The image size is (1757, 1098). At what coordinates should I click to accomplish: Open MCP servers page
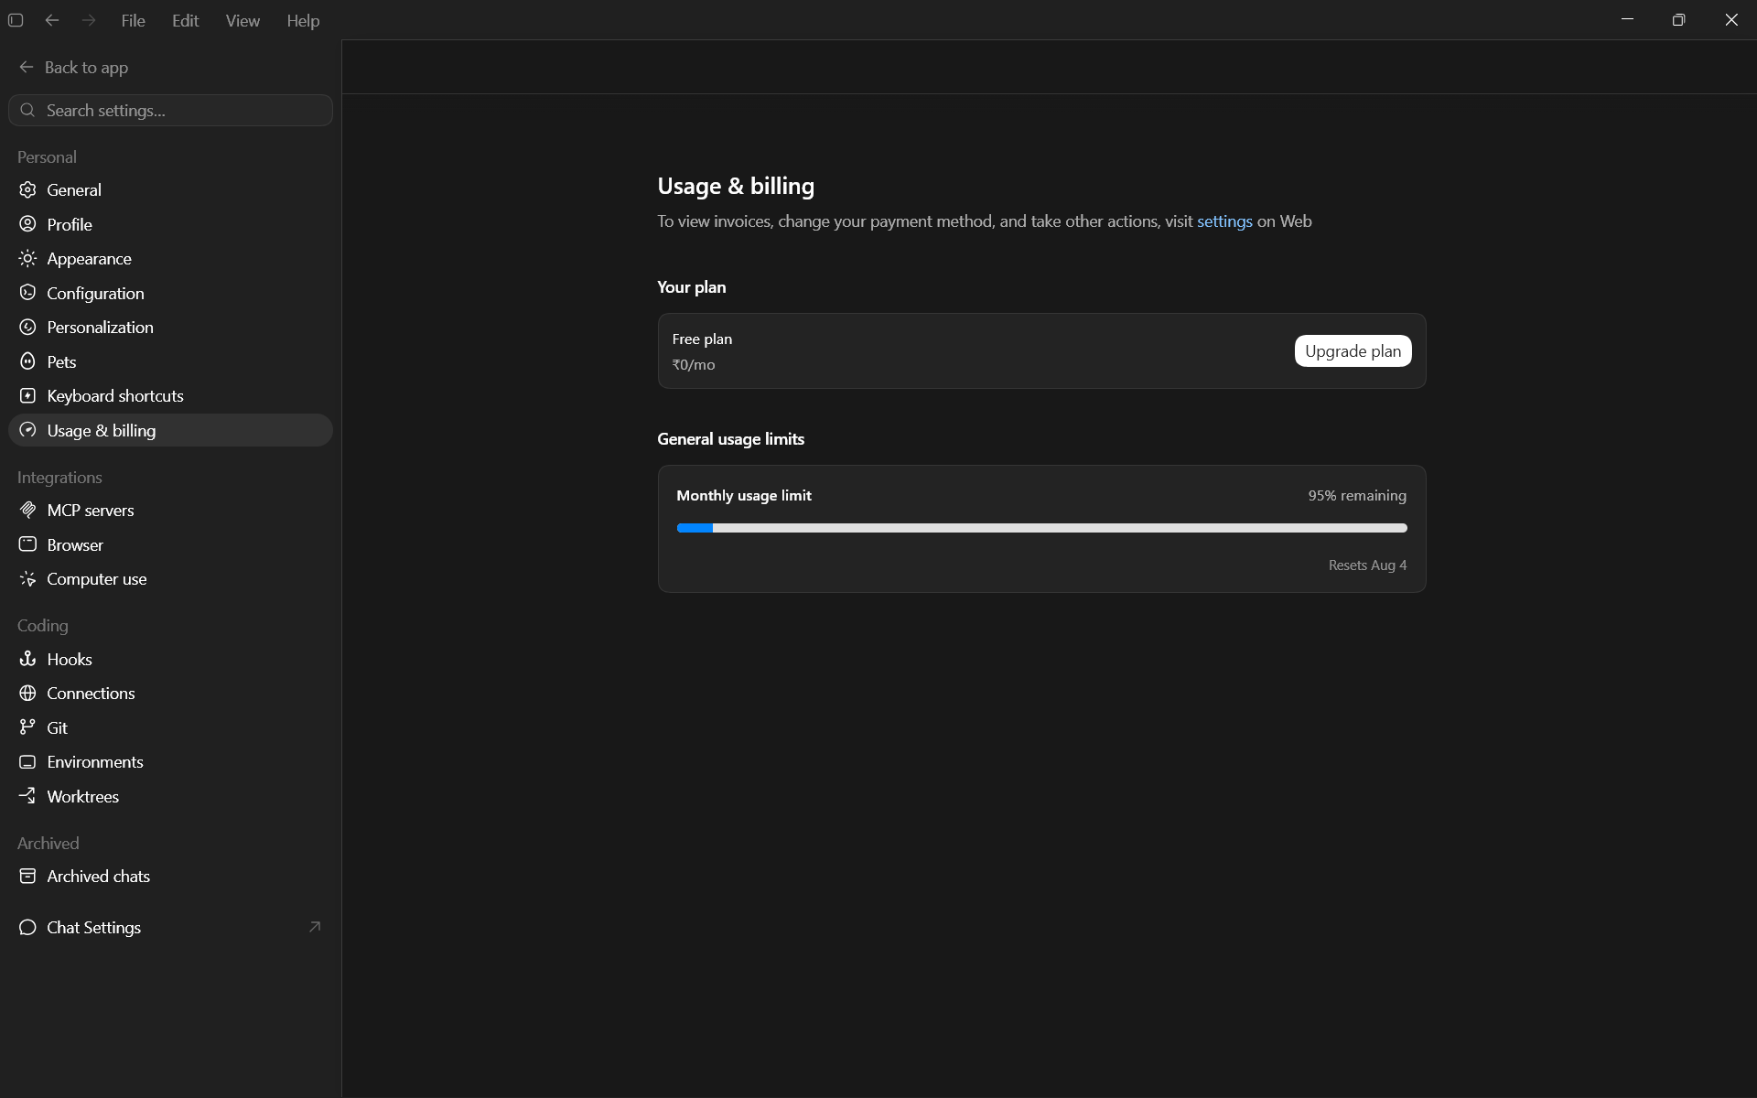pyautogui.click(x=170, y=510)
